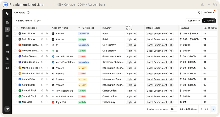This screenshot has height=117, width=220.
Task: Open the page number 01 dropdown
Action: [207, 109]
